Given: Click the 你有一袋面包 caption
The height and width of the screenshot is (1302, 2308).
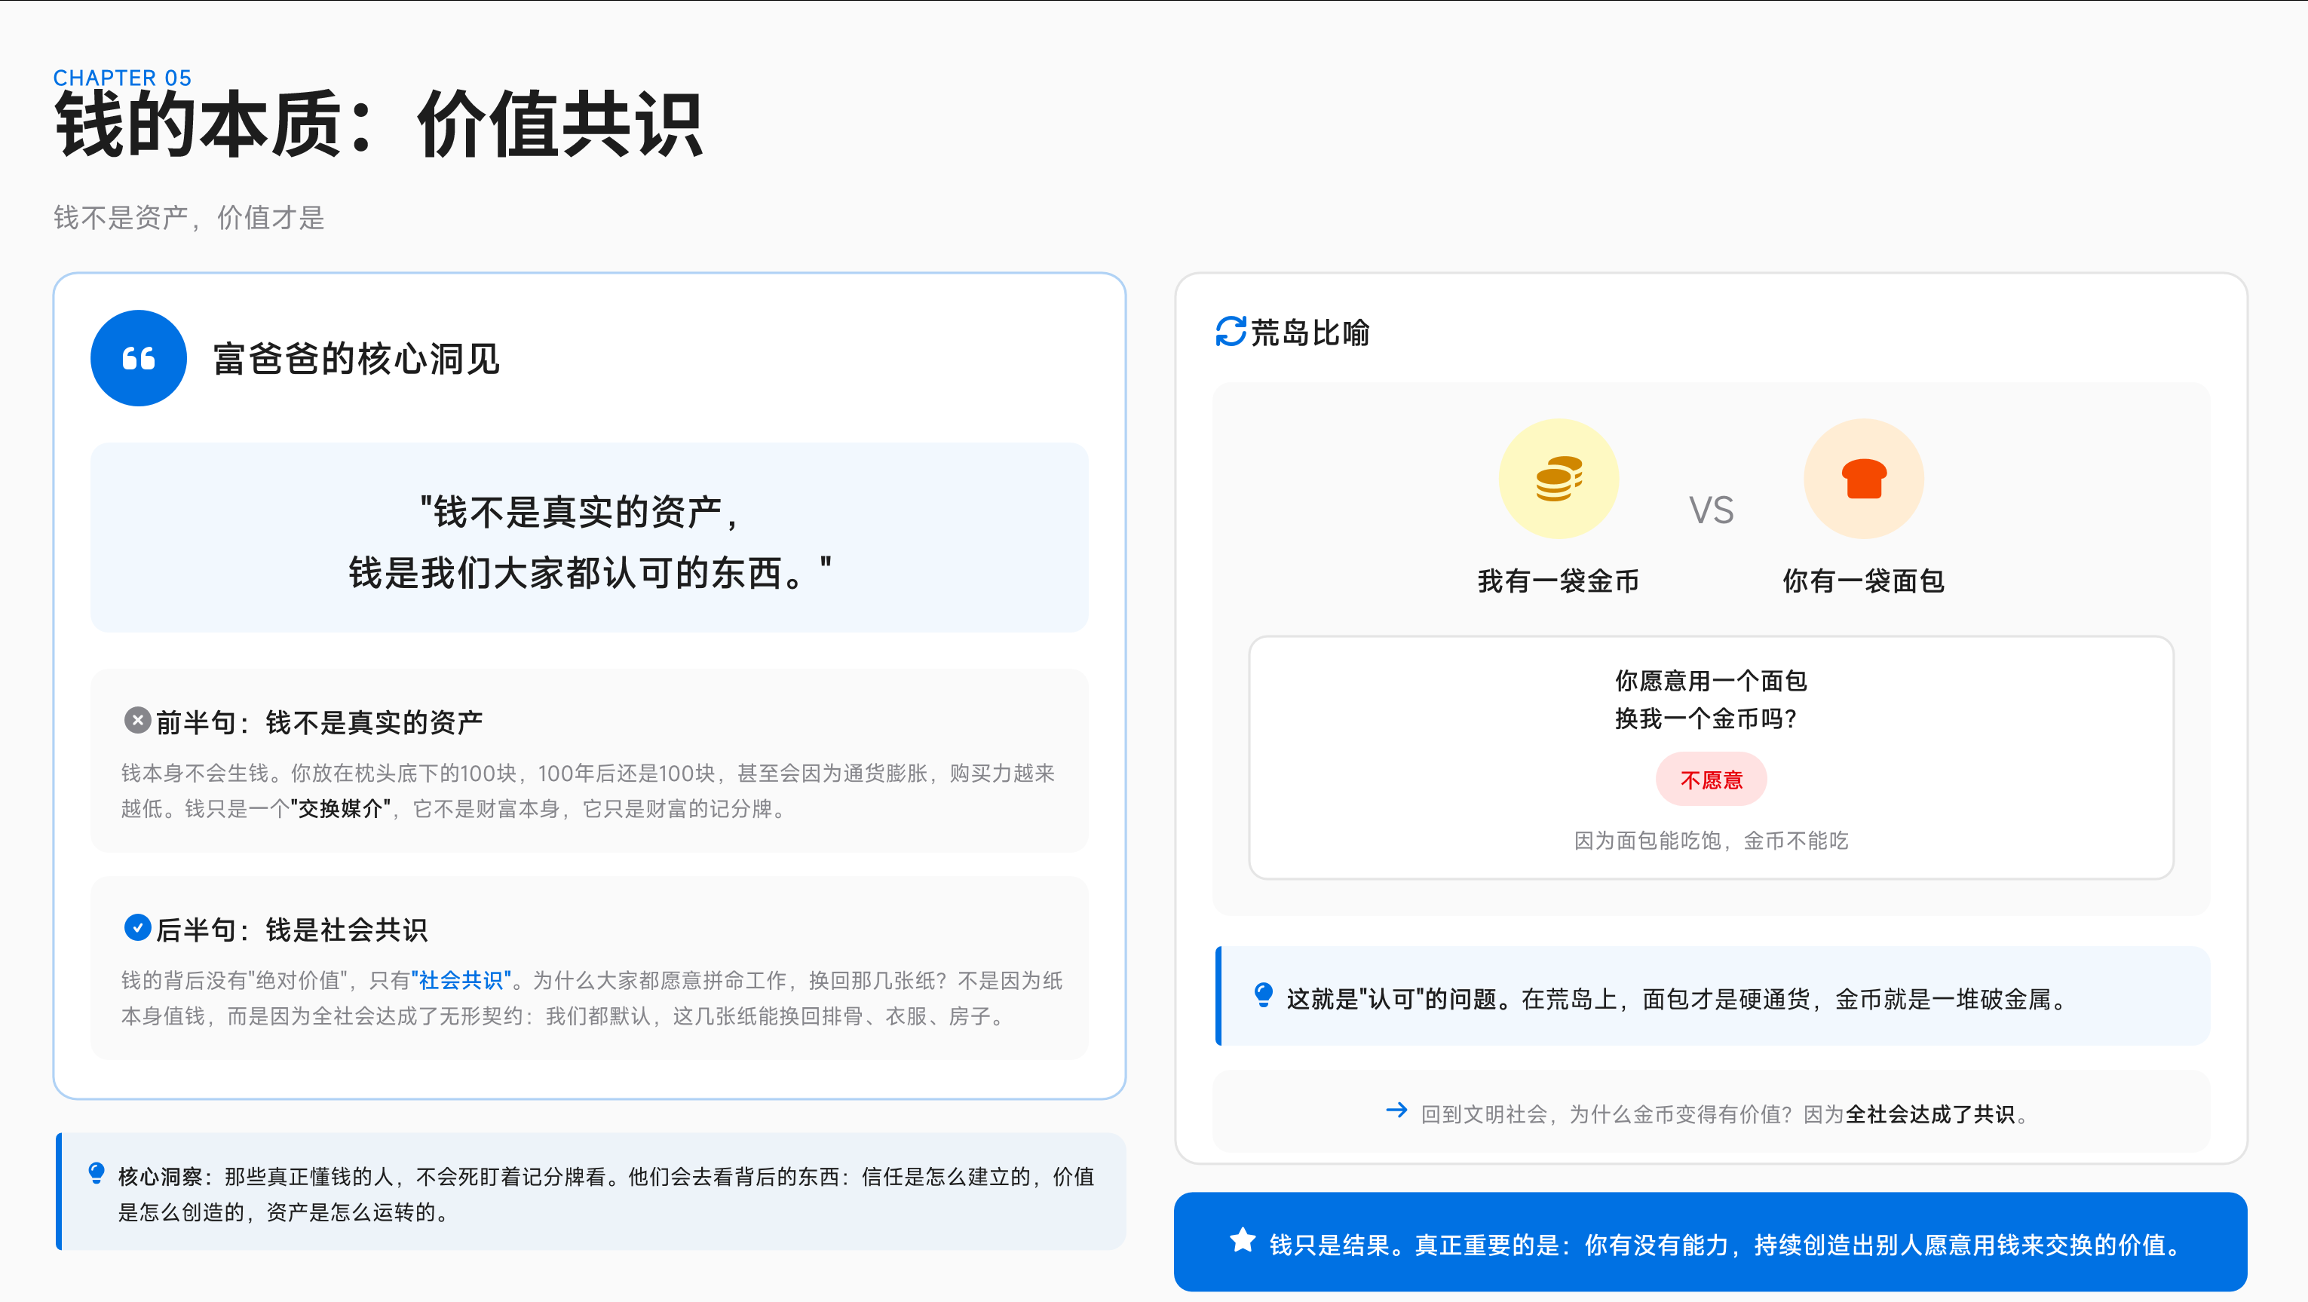Looking at the screenshot, I should pyautogui.click(x=1864, y=581).
